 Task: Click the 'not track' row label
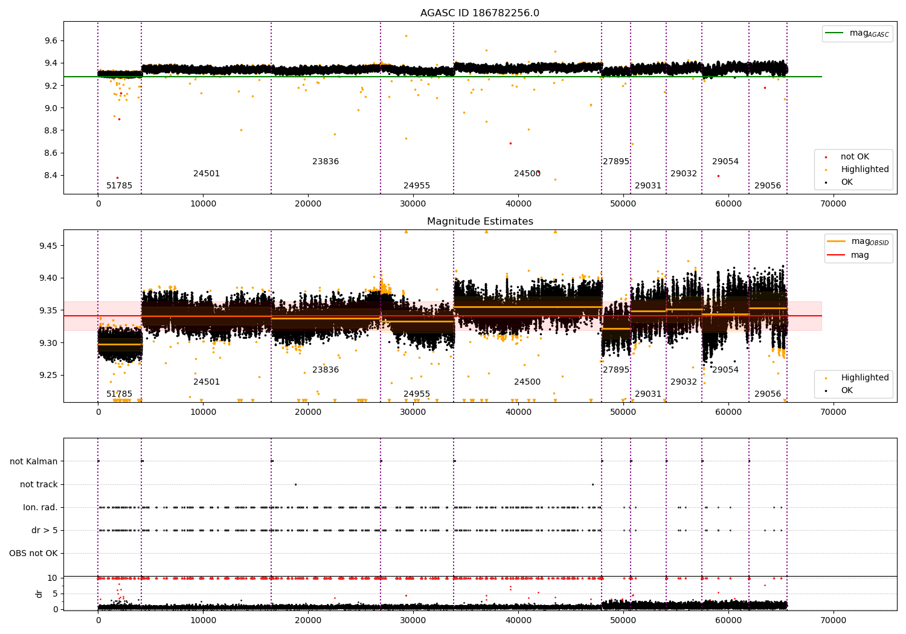[x=39, y=485]
